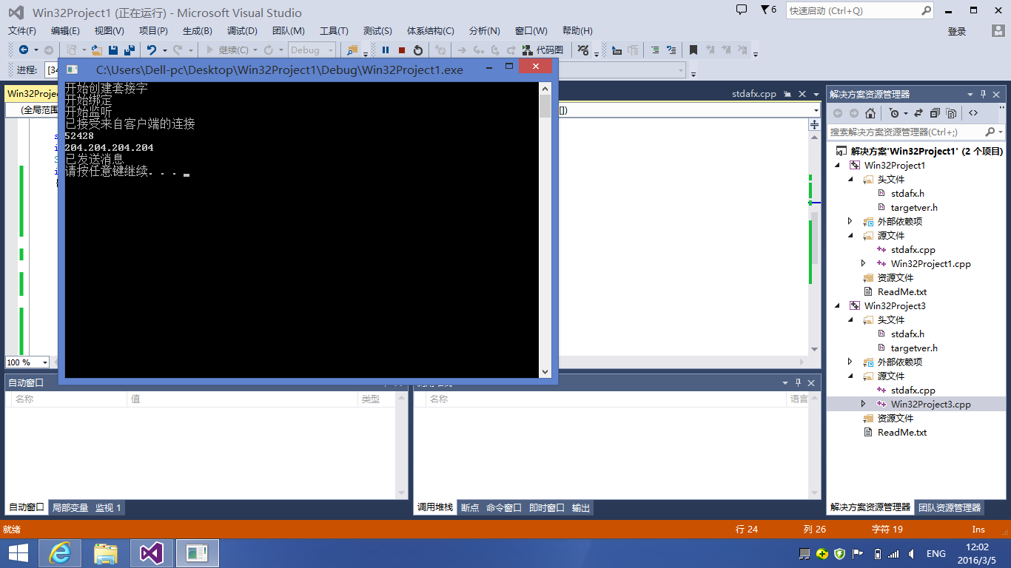Screen dimensions: 1011x568
Task: Select targetver.h under Win32Project1
Action: click(914, 207)
